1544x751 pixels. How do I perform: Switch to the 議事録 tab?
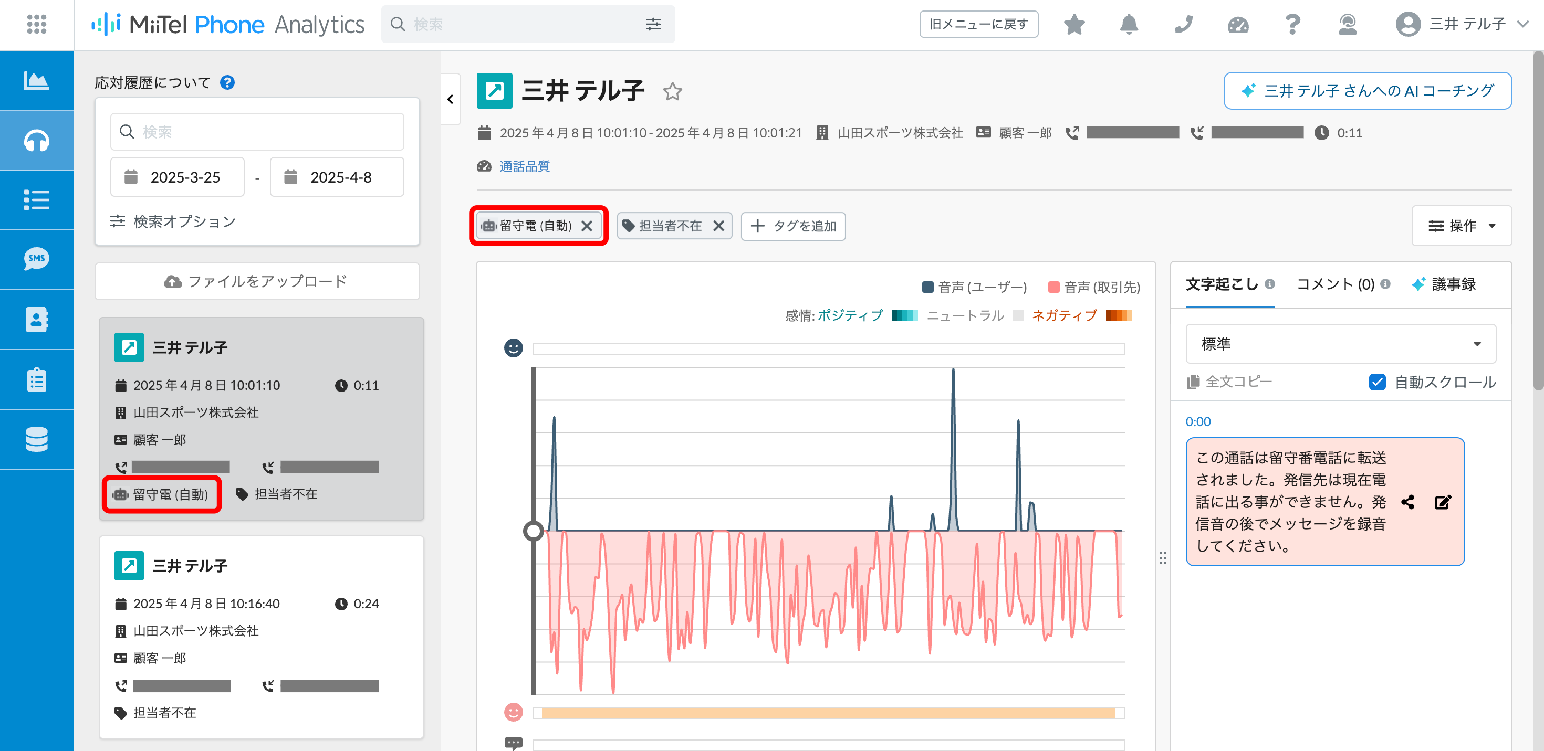coord(1444,284)
